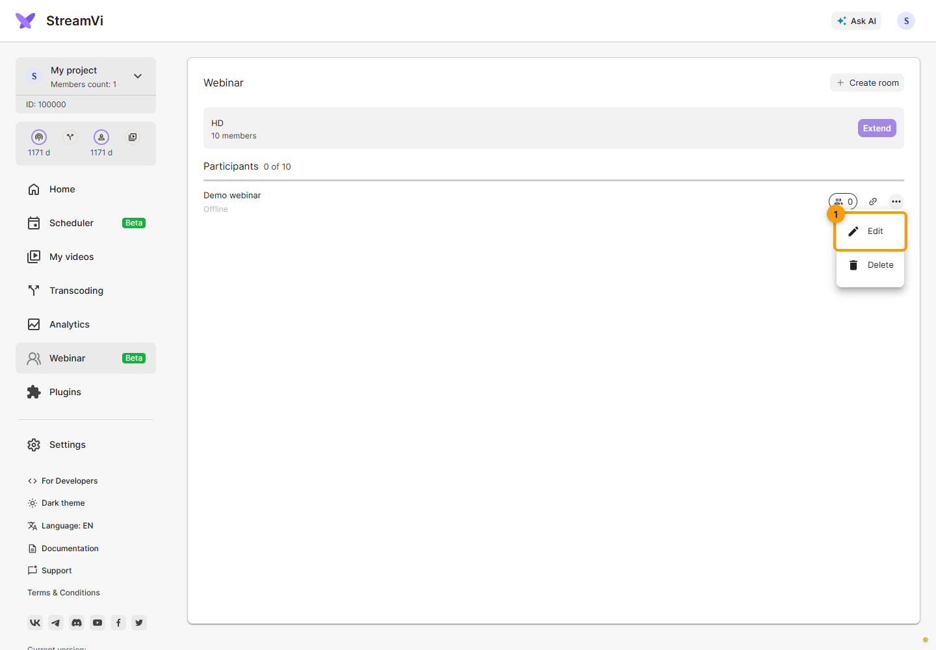Image resolution: width=936 pixels, height=650 pixels.
Task: Open the user profile avatar menu
Action: point(906,21)
